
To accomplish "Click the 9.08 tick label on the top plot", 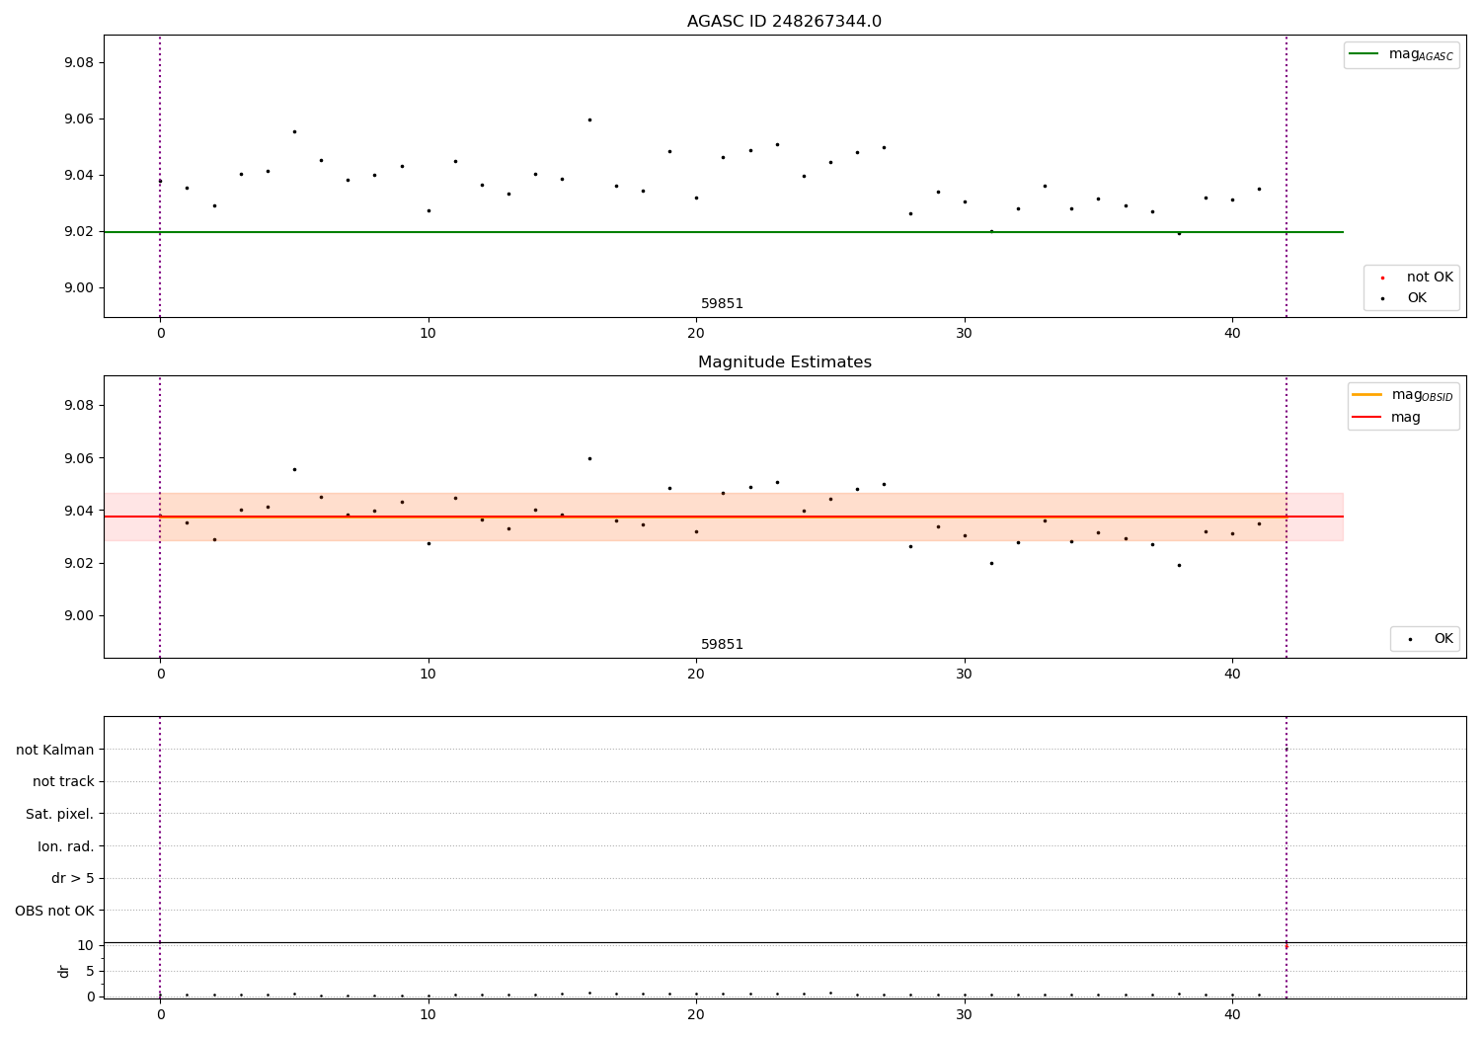I will (78, 63).
